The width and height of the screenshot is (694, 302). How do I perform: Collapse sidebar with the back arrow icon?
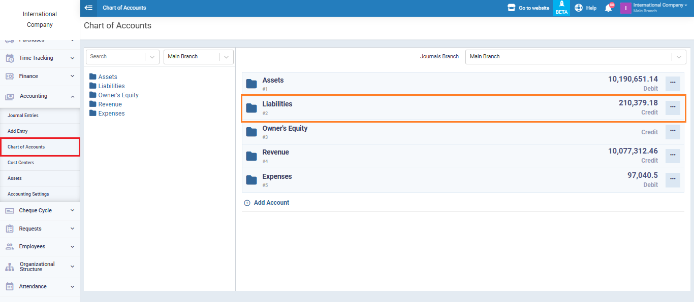(x=88, y=8)
